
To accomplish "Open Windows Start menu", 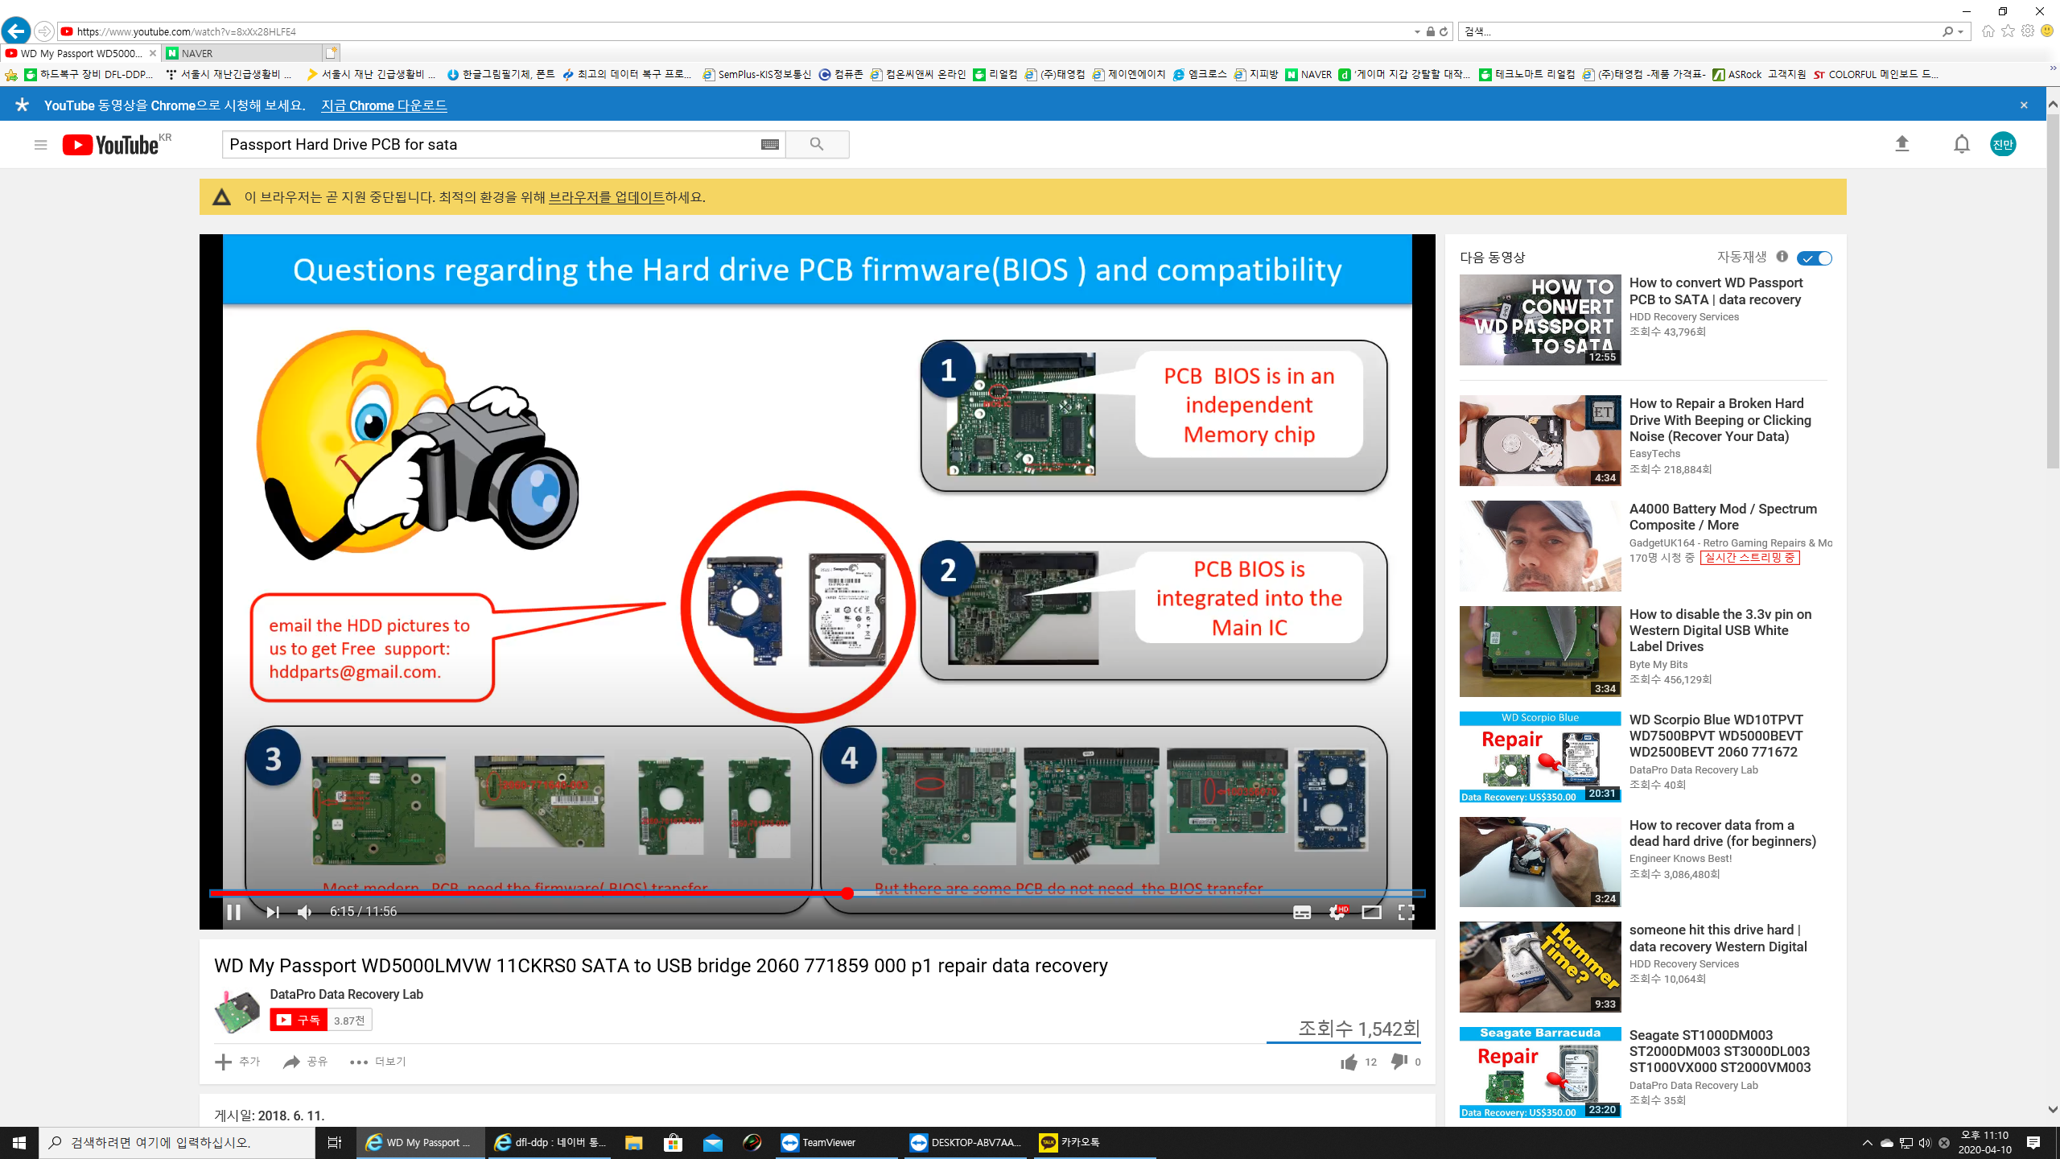I will [19, 1143].
